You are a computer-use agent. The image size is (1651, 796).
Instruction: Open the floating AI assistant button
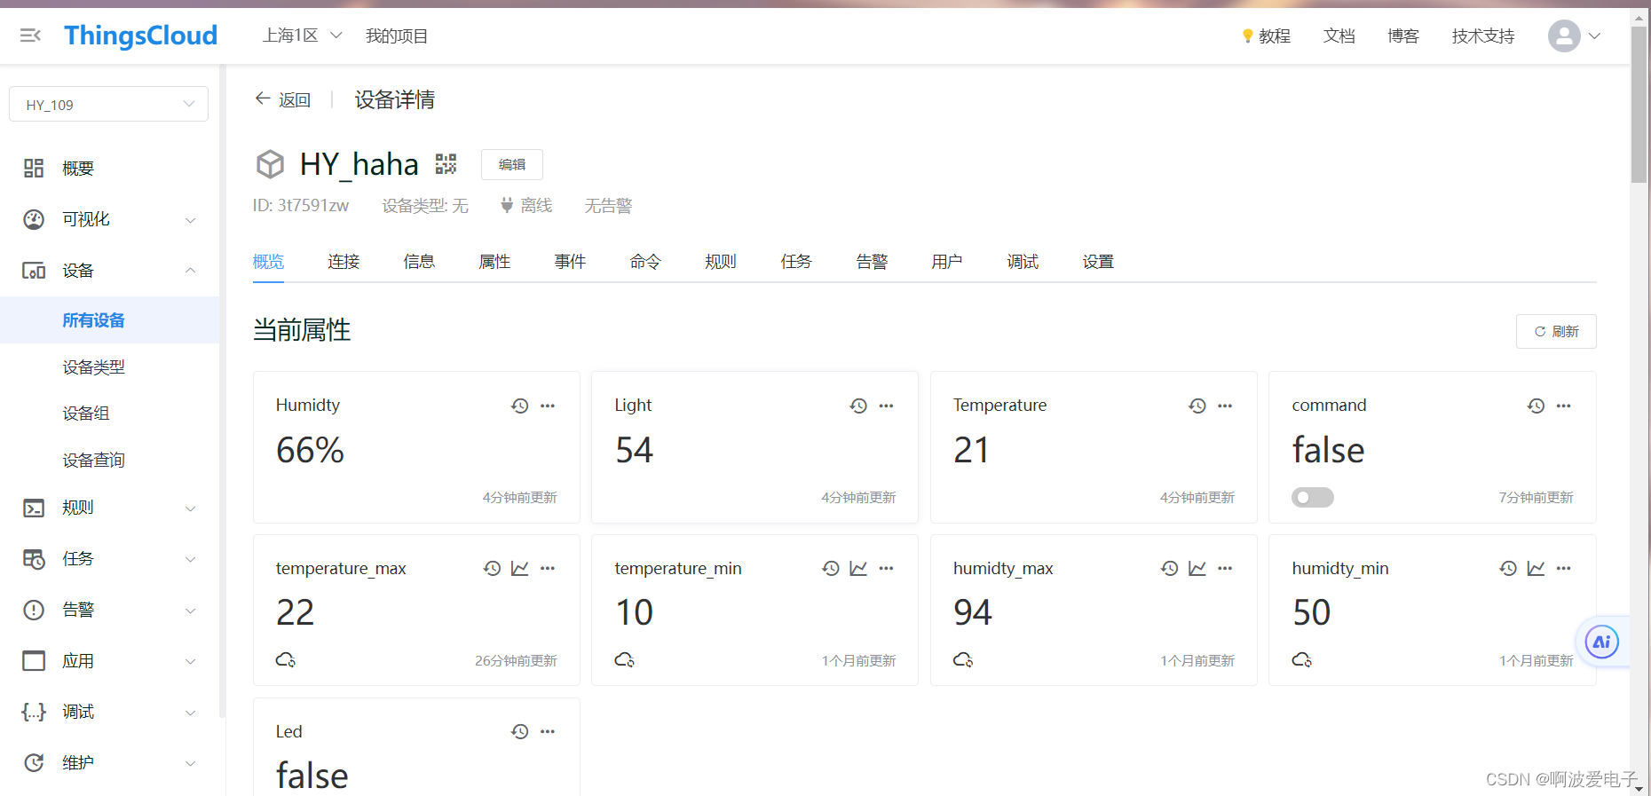coord(1602,642)
